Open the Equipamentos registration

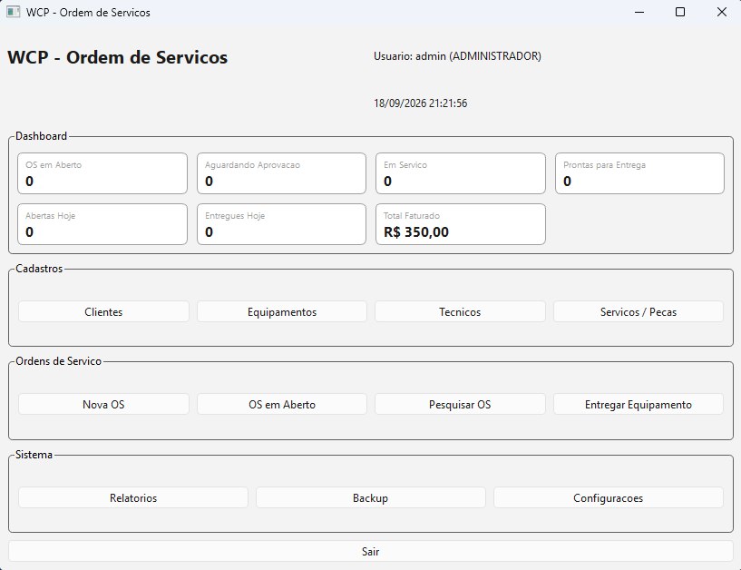click(x=282, y=311)
